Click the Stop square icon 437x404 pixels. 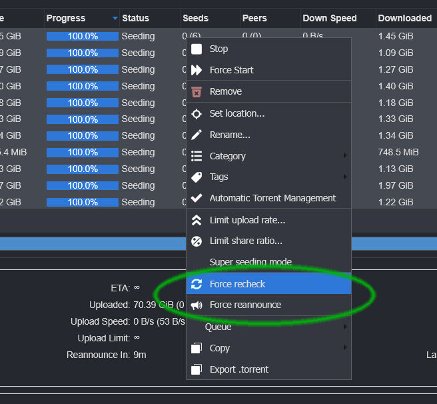[197, 49]
